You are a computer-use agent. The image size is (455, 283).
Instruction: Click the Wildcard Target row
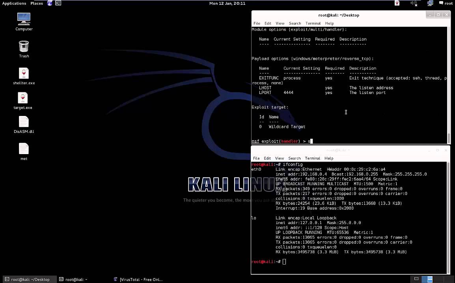pos(282,127)
